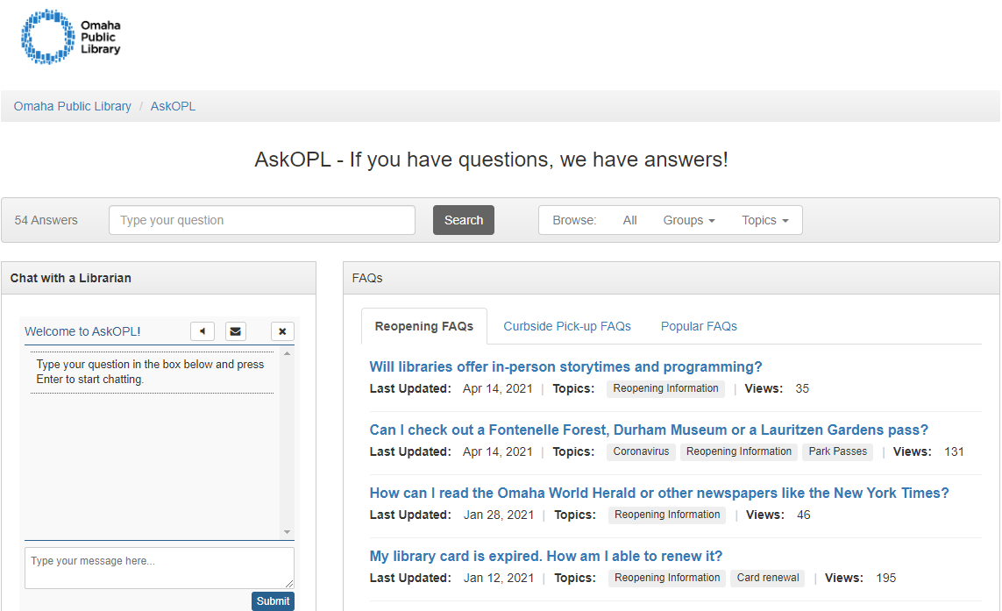This screenshot has width=1002, height=611.
Task: Click the Park Passes topic tag
Action: [x=837, y=451]
